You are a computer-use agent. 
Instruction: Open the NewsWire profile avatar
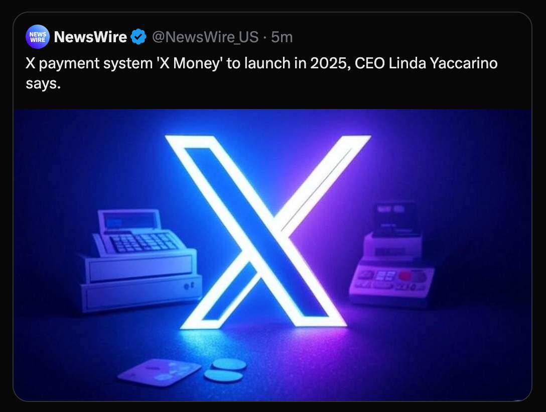click(38, 37)
